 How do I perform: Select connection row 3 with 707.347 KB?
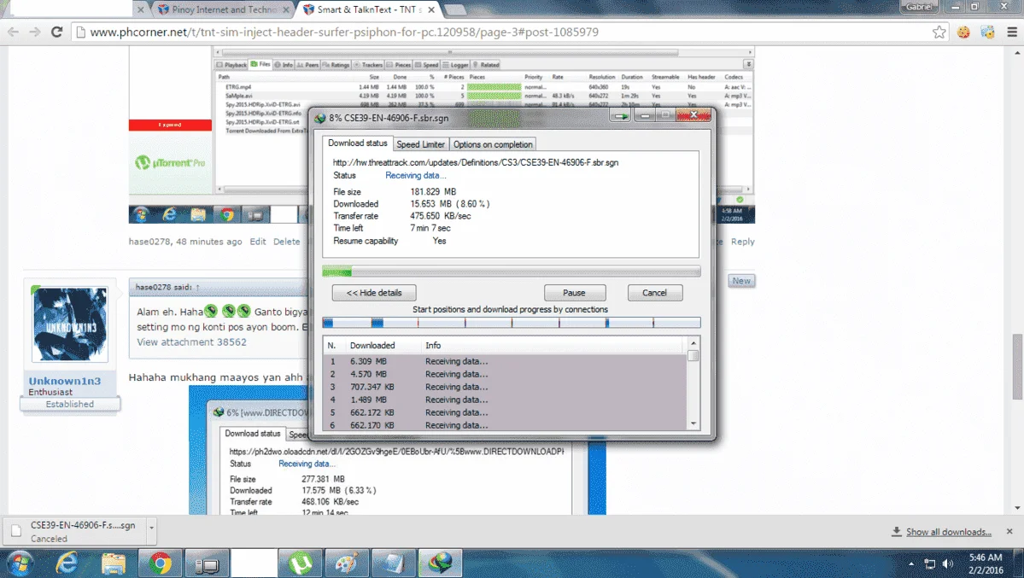(505, 387)
